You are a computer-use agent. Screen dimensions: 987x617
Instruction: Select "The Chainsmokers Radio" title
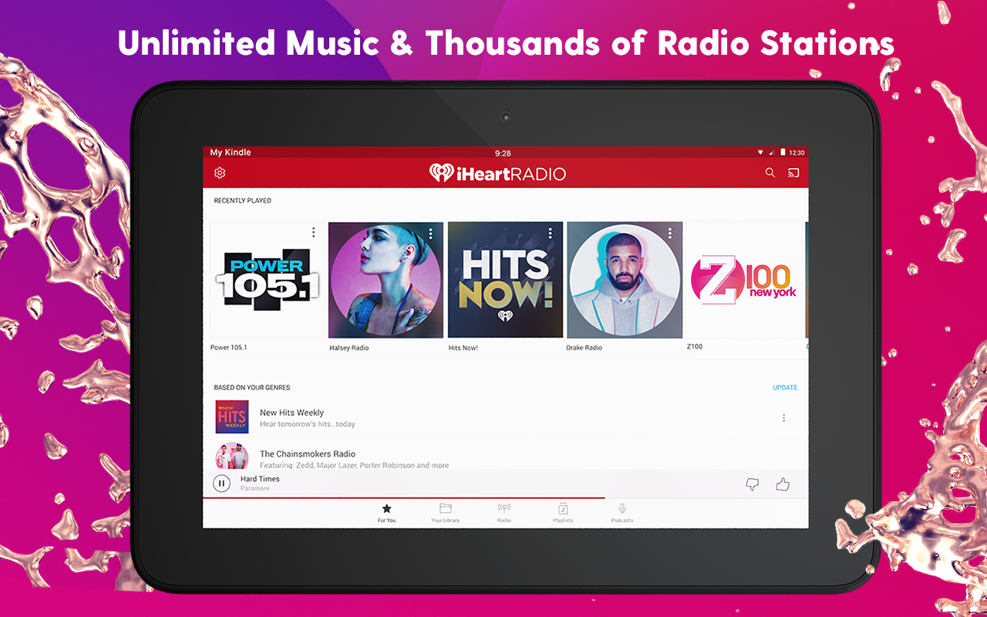308,454
